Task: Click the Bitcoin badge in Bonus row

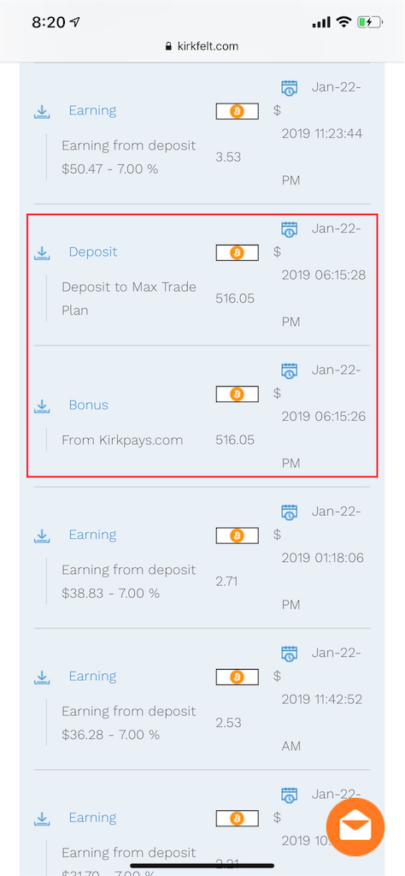Action: coord(237,394)
